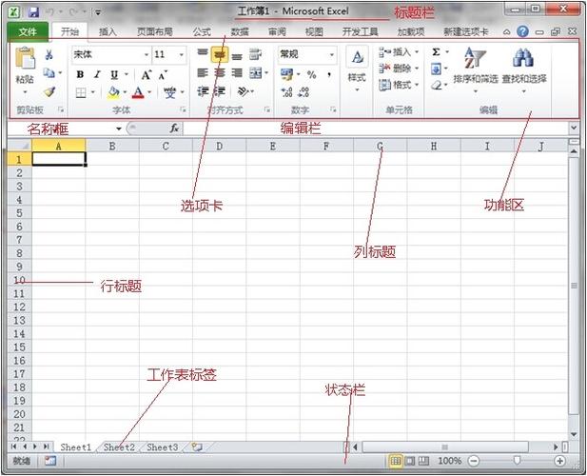The image size is (587, 476).
Task: Toggle Underline formatting
Action: coord(114,75)
